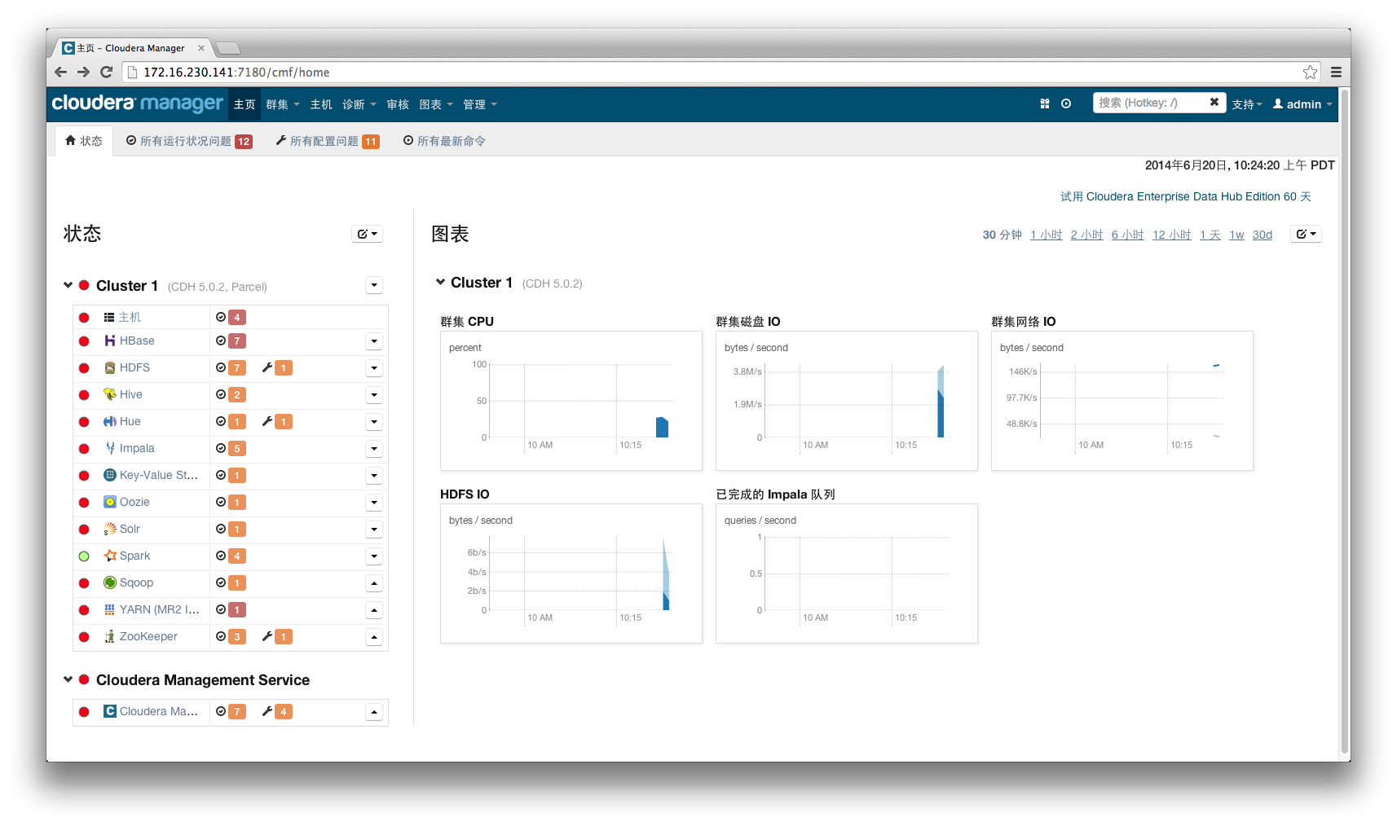Click the Hue configuration wrench badge
This screenshot has height=826, width=1397.
click(x=277, y=421)
